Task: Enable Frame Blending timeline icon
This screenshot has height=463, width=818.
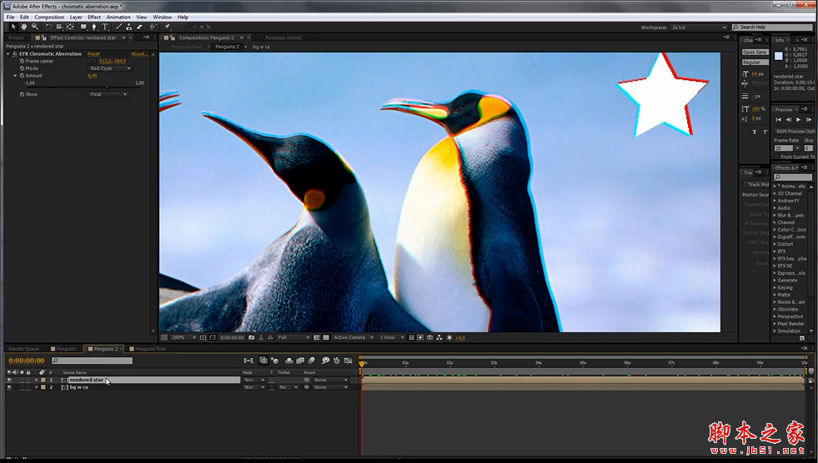Action: [x=300, y=361]
